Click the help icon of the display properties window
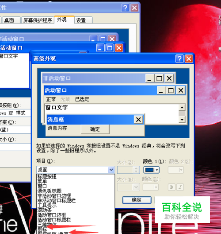The height and width of the screenshot is (234, 221). (126, 8)
